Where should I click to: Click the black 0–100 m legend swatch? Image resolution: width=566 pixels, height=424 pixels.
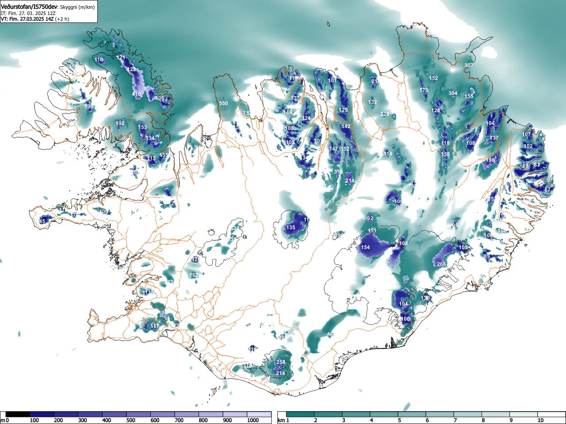click(x=18, y=414)
